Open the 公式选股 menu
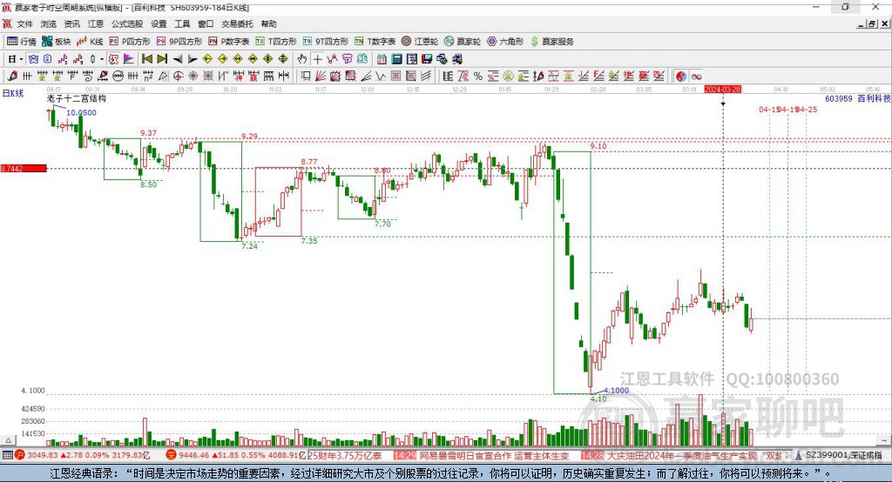 127,23
